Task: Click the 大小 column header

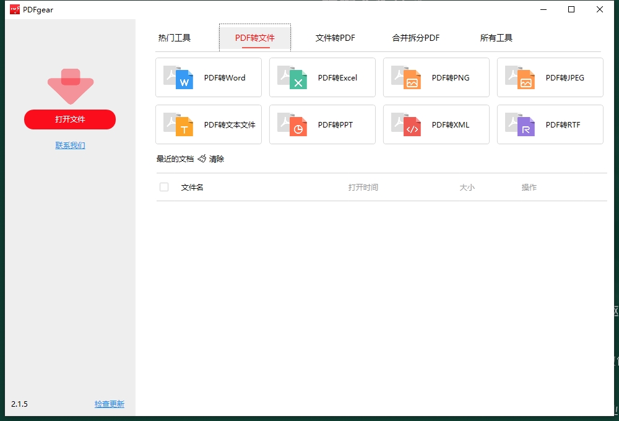Action: coord(467,187)
